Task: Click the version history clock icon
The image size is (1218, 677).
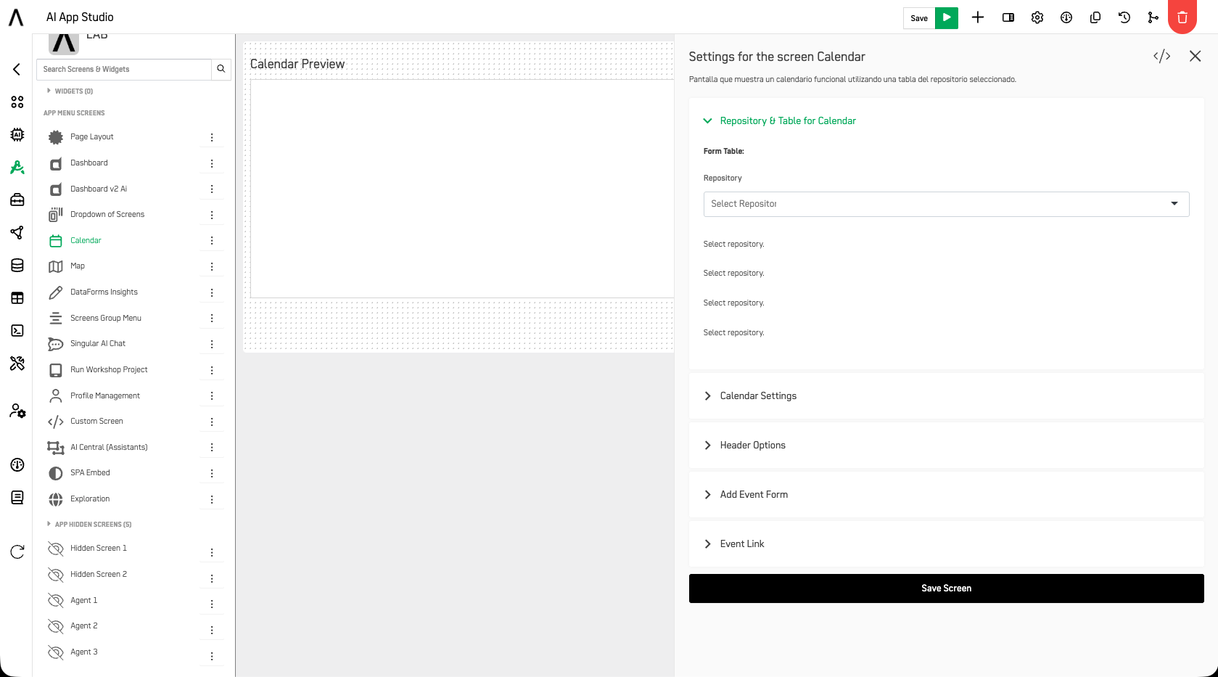Action: (x=1124, y=18)
